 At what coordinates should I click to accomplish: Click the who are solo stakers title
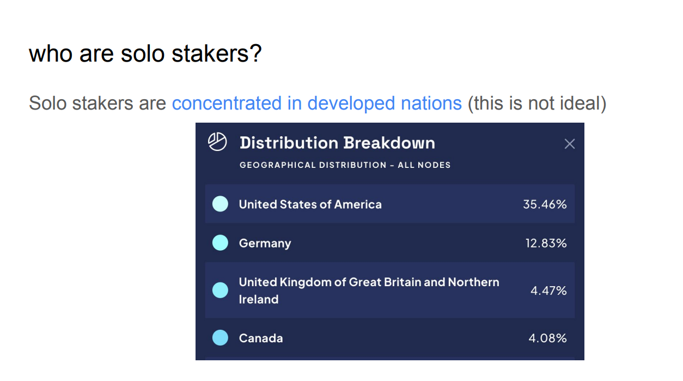coord(145,53)
